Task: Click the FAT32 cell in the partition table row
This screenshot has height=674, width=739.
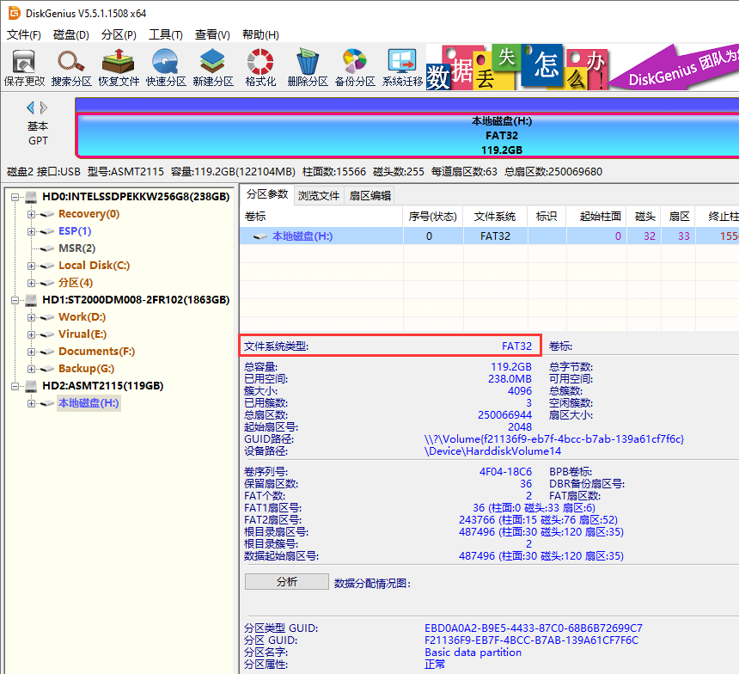Action: (x=495, y=236)
